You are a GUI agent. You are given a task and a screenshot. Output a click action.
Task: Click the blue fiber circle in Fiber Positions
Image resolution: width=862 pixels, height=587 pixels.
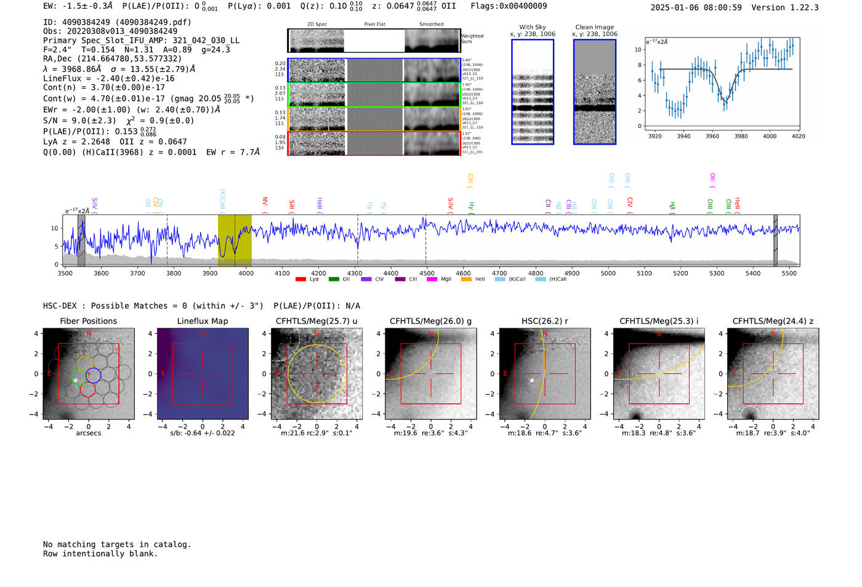tap(93, 375)
